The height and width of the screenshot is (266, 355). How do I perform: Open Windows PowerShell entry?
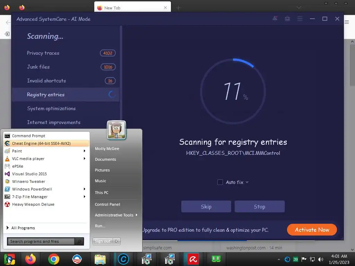click(46, 189)
